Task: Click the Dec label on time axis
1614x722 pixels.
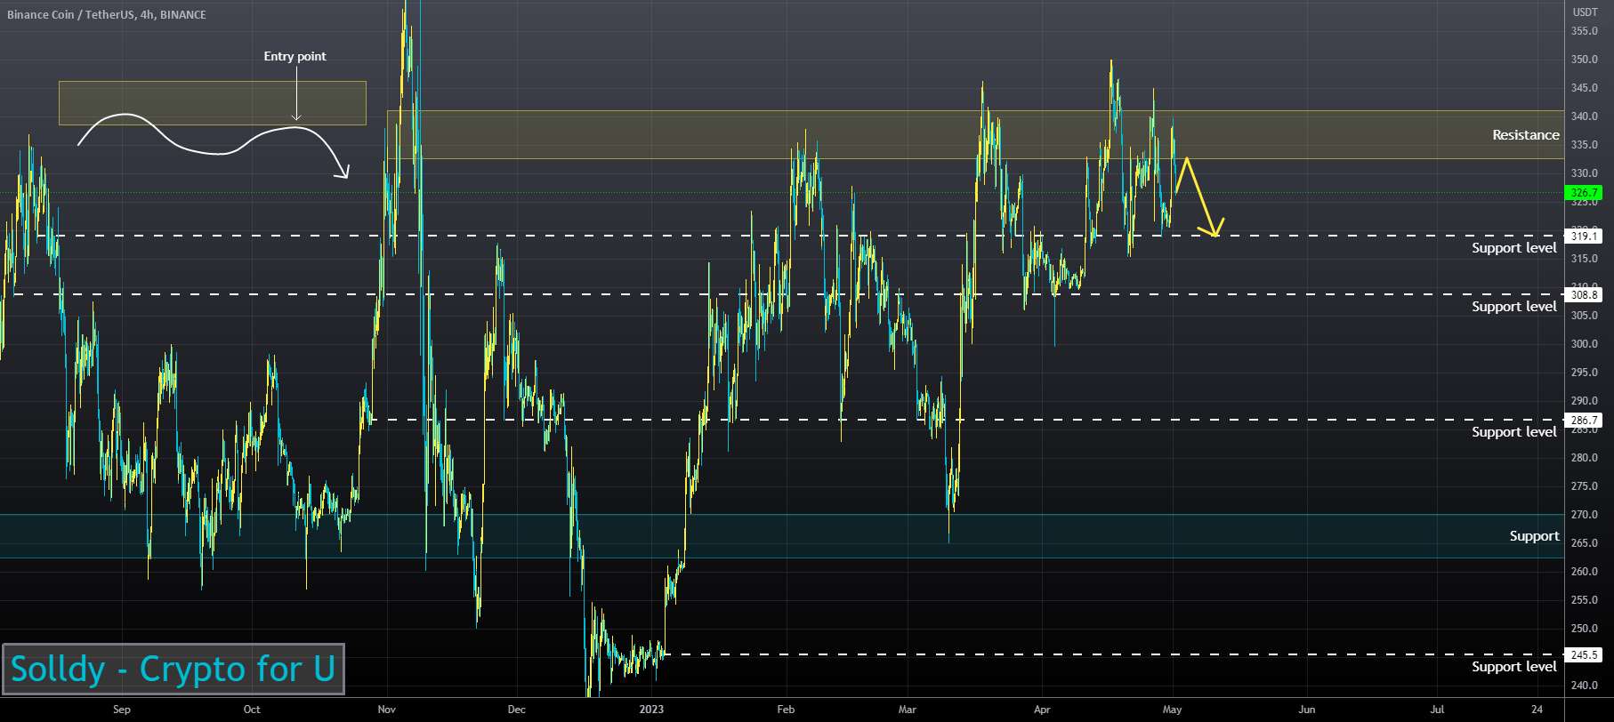Action: (516, 710)
